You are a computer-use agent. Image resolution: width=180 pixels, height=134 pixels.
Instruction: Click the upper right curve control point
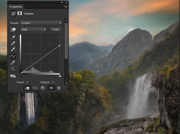pyautogui.click(x=59, y=46)
